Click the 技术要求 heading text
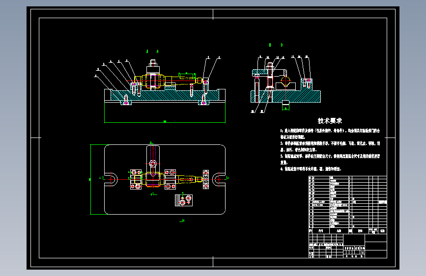Viewport: 426px width, 276px height. click(330, 121)
